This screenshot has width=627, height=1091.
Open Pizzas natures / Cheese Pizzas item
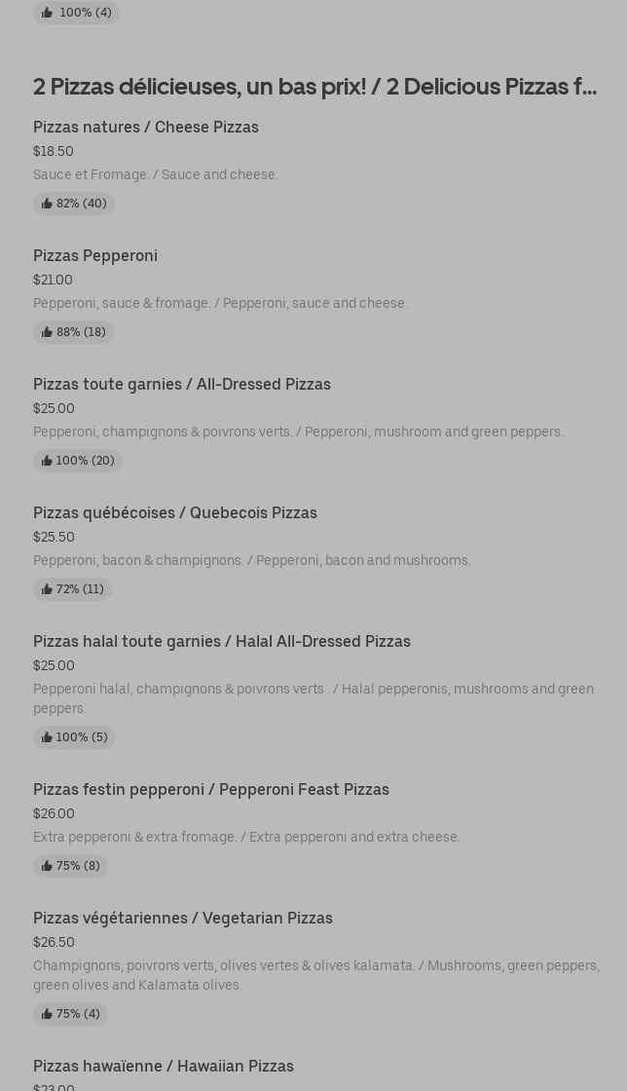[146, 127]
